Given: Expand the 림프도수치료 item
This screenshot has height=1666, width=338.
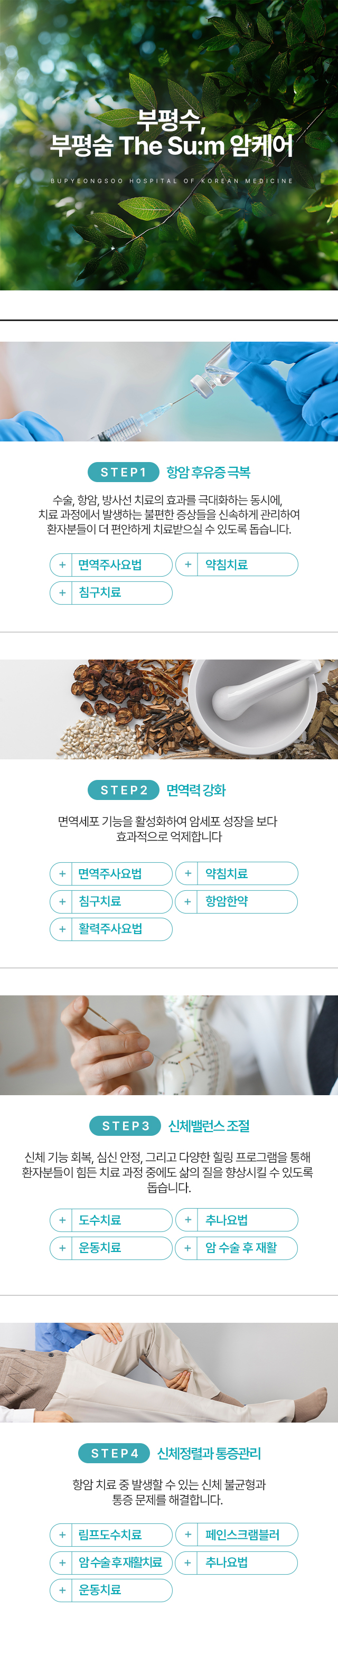Looking at the screenshot, I should pos(111,1535).
